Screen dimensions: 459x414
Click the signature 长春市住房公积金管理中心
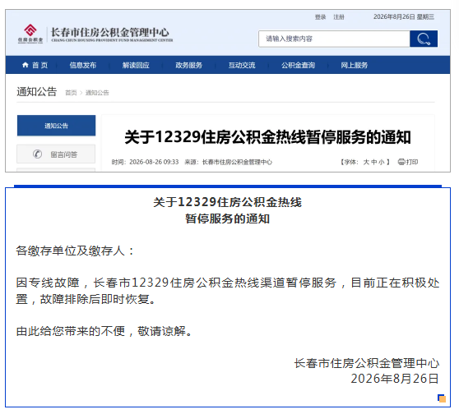pyautogui.click(x=367, y=363)
